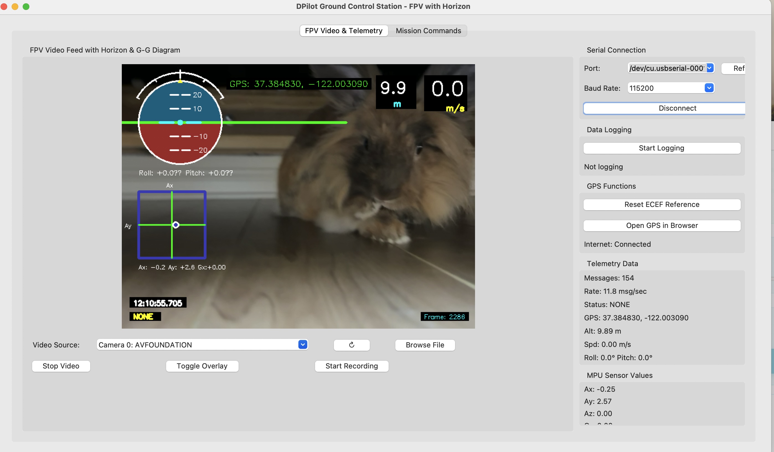774x452 pixels.
Task: Click the window's red close button
Action: tap(4, 6)
